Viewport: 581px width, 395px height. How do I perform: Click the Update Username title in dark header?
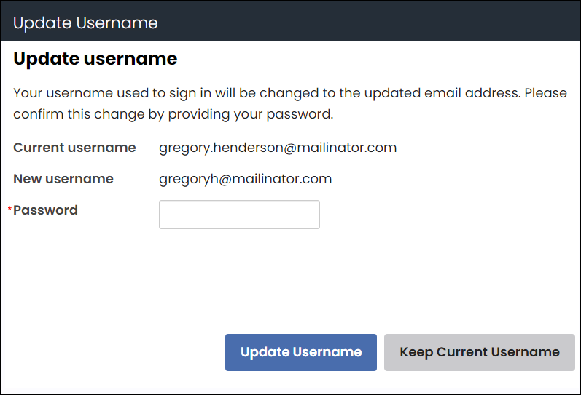(85, 23)
